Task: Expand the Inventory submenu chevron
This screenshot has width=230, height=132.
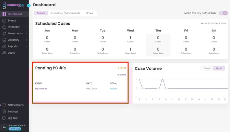Action: 26,27
